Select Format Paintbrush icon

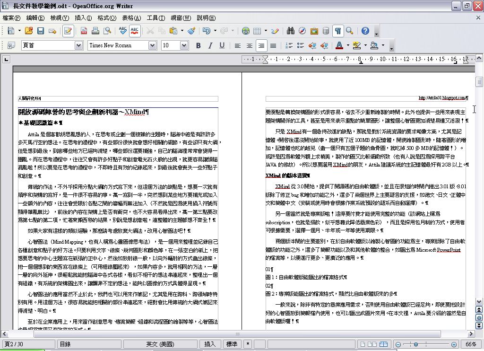point(191,31)
